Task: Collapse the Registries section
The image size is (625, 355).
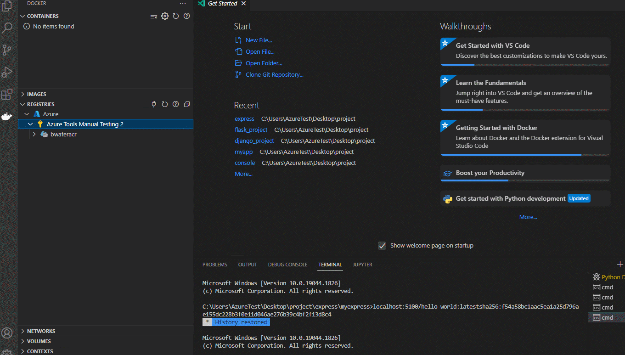Action: point(23,104)
